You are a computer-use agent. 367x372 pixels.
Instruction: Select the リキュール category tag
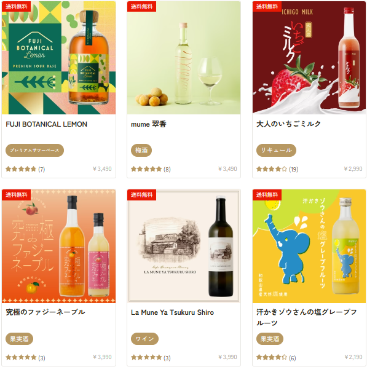[276, 150]
